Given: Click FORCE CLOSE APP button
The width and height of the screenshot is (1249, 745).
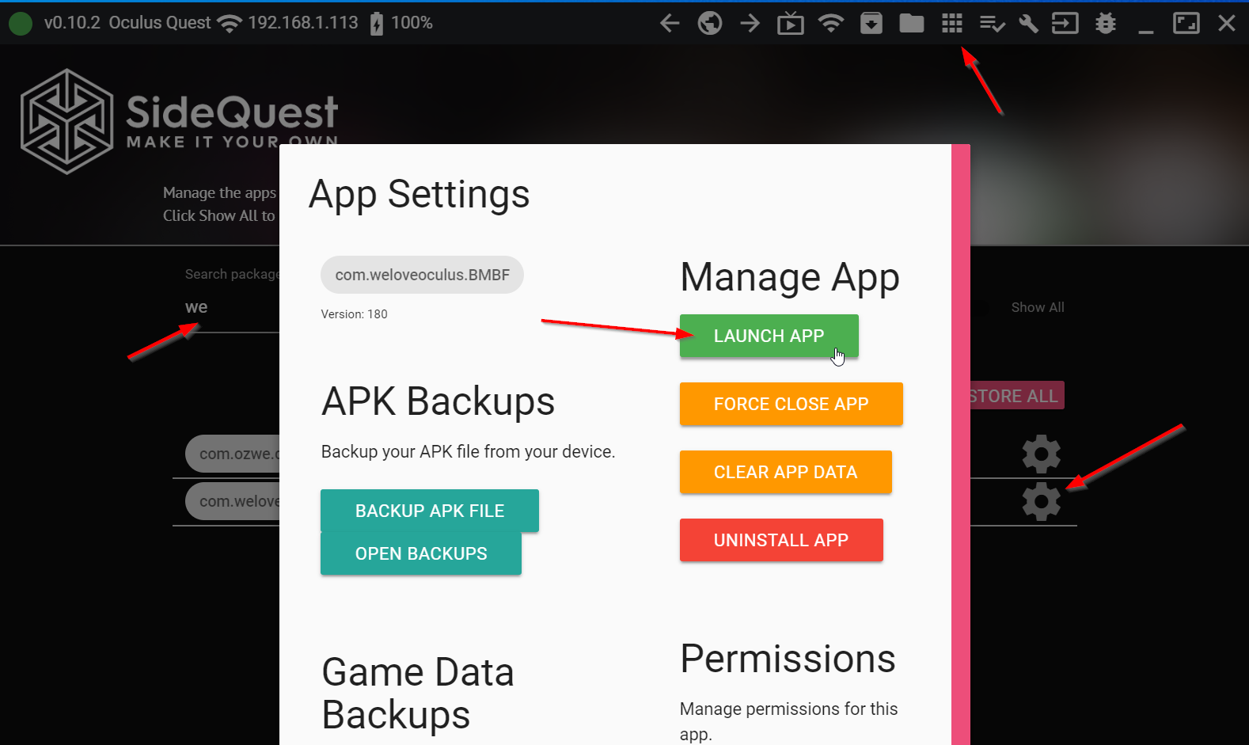Looking at the screenshot, I should [x=791, y=404].
